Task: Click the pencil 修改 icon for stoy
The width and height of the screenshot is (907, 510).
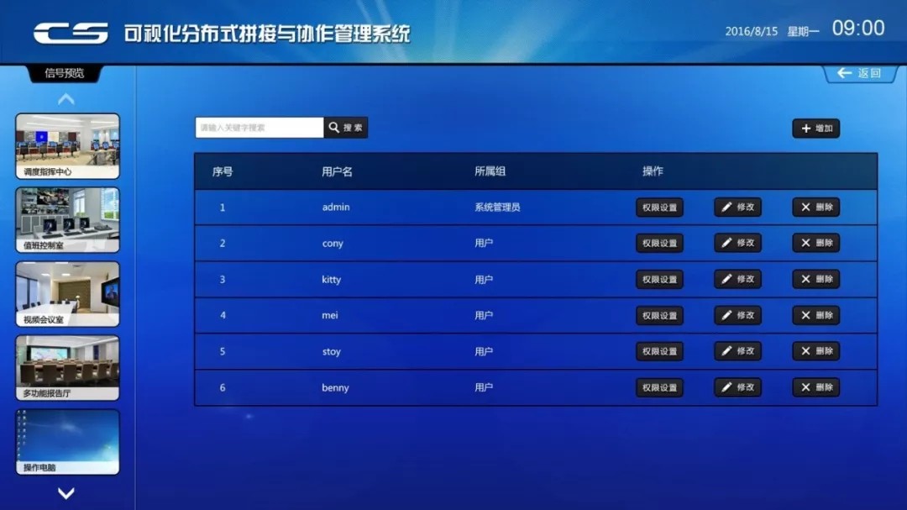Action: pyautogui.click(x=737, y=351)
